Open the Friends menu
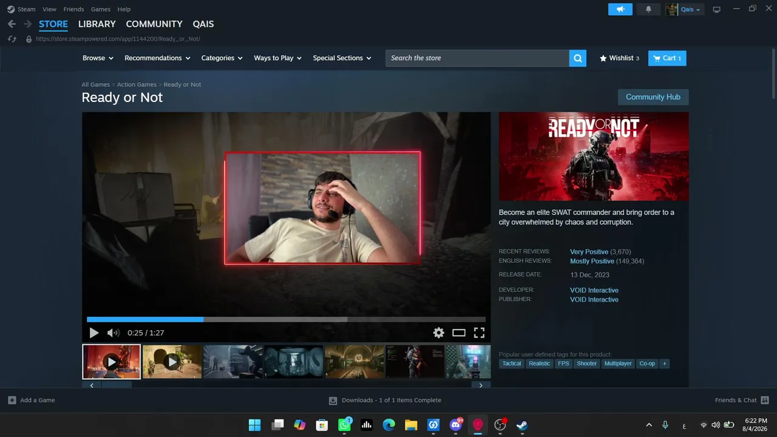The height and width of the screenshot is (437, 777). tap(74, 9)
